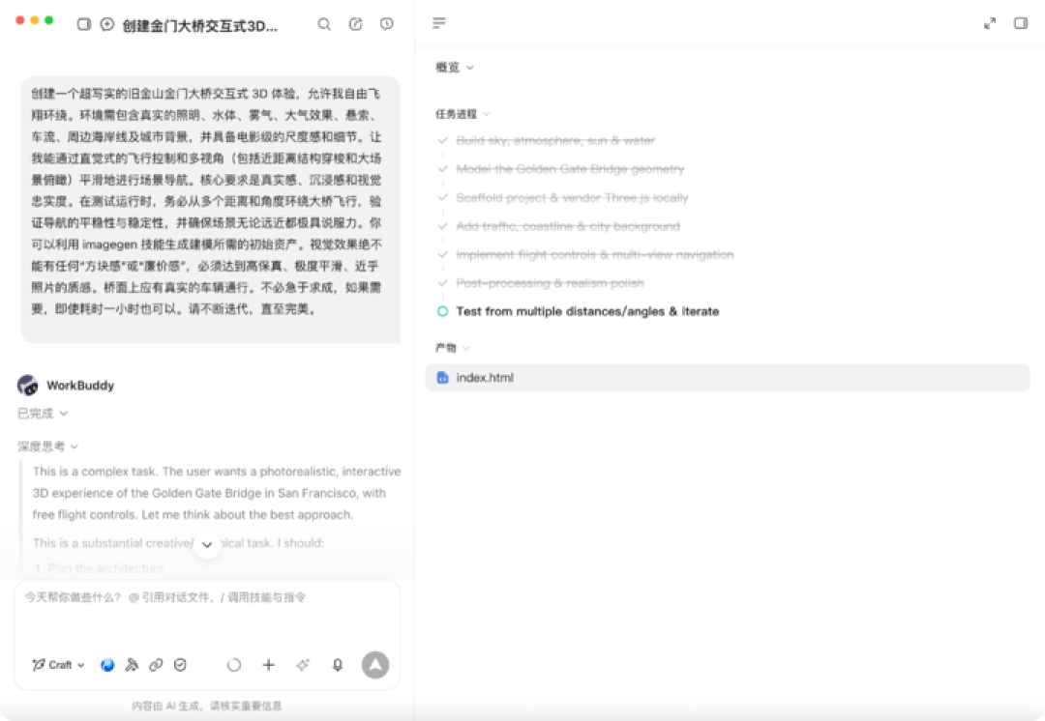Start voice input with microphone icon

pyautogui.click(x=338, y=664)
